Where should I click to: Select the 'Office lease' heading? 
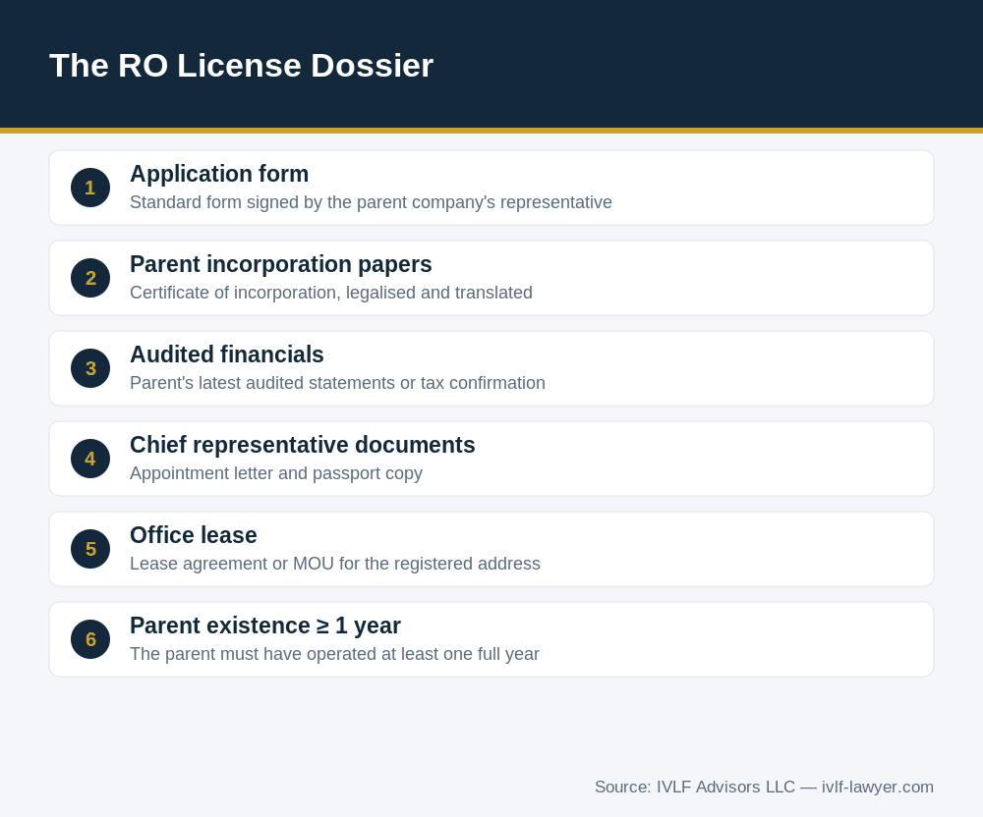[193, 535]
